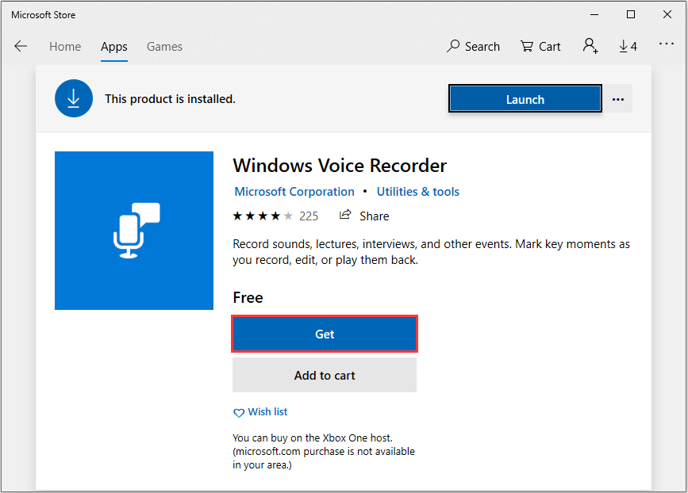Expand more options next to Launch
The image size is (688, 493).
click(x=618, y=99)
